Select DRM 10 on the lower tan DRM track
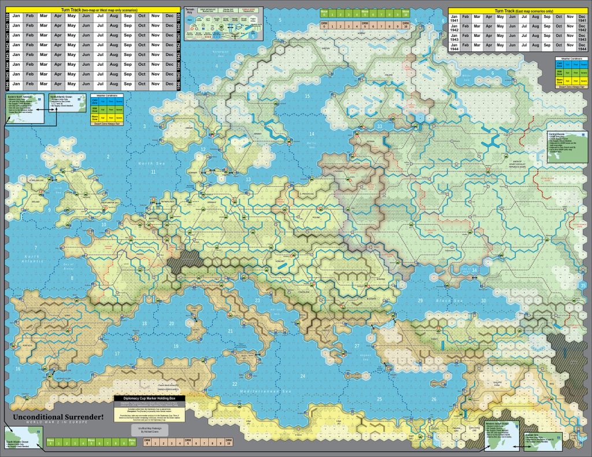Viewport: 592px width, 457px height. coord(229,443)
